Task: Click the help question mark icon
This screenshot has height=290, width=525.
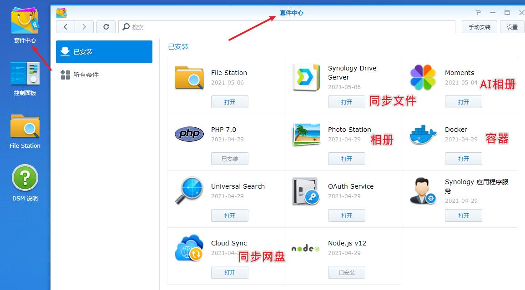Action: pos(478,12)
